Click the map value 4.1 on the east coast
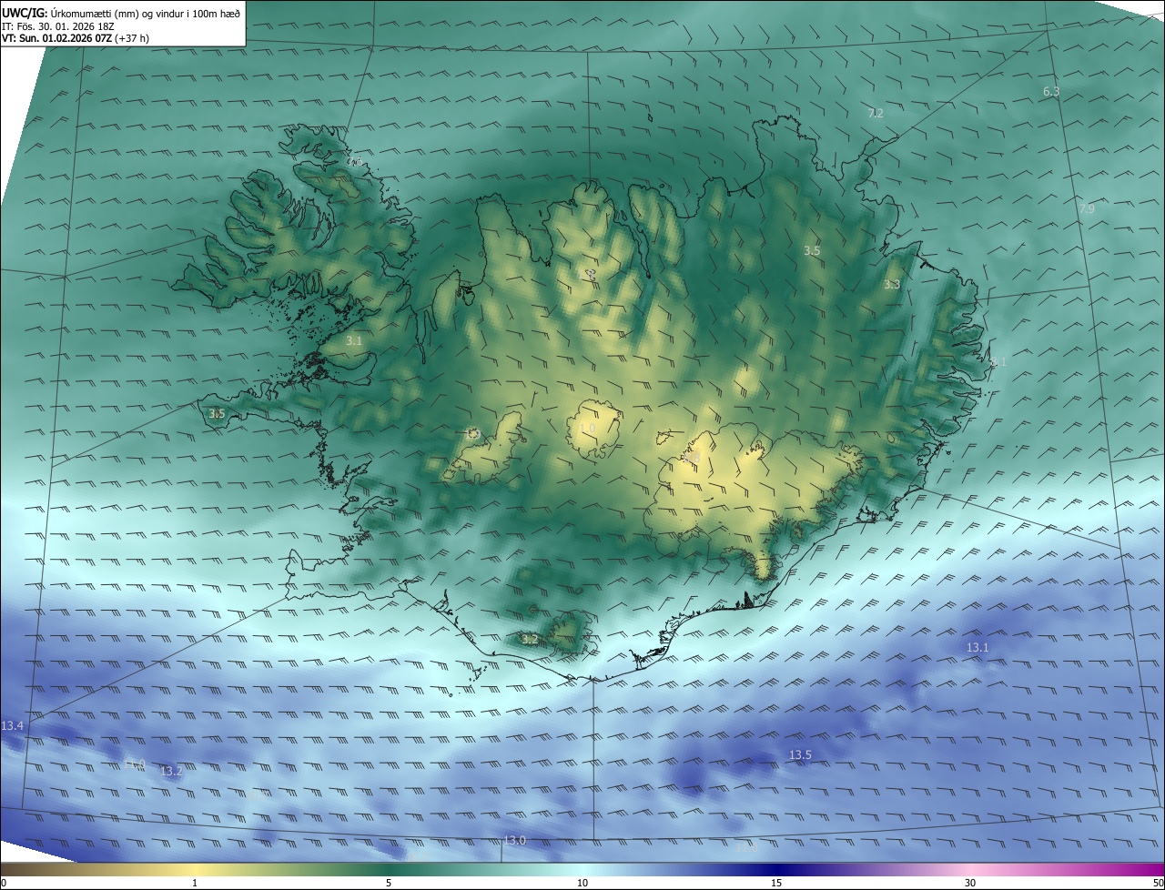Screen dimensions: 1165x890 tap(998, 362)
